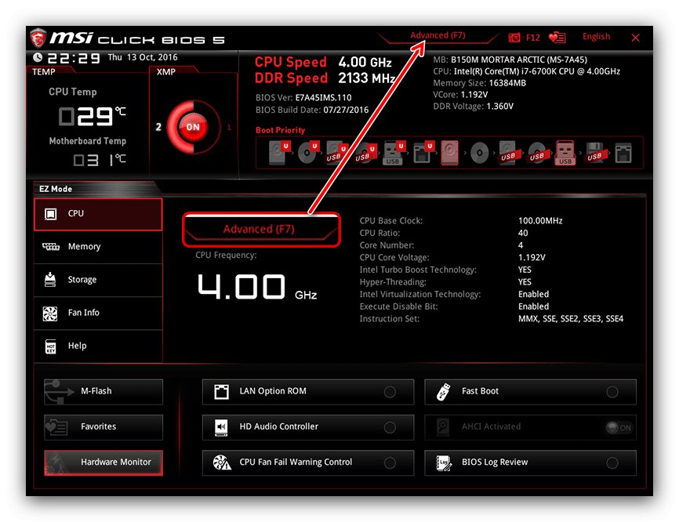
Task: Click the CPU Temp 29°C reading
Action: pyautogui.click(x=93, y=116)
